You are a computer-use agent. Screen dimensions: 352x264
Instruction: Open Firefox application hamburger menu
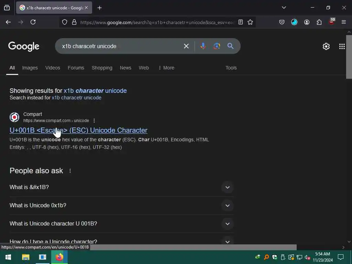[344, 22]
